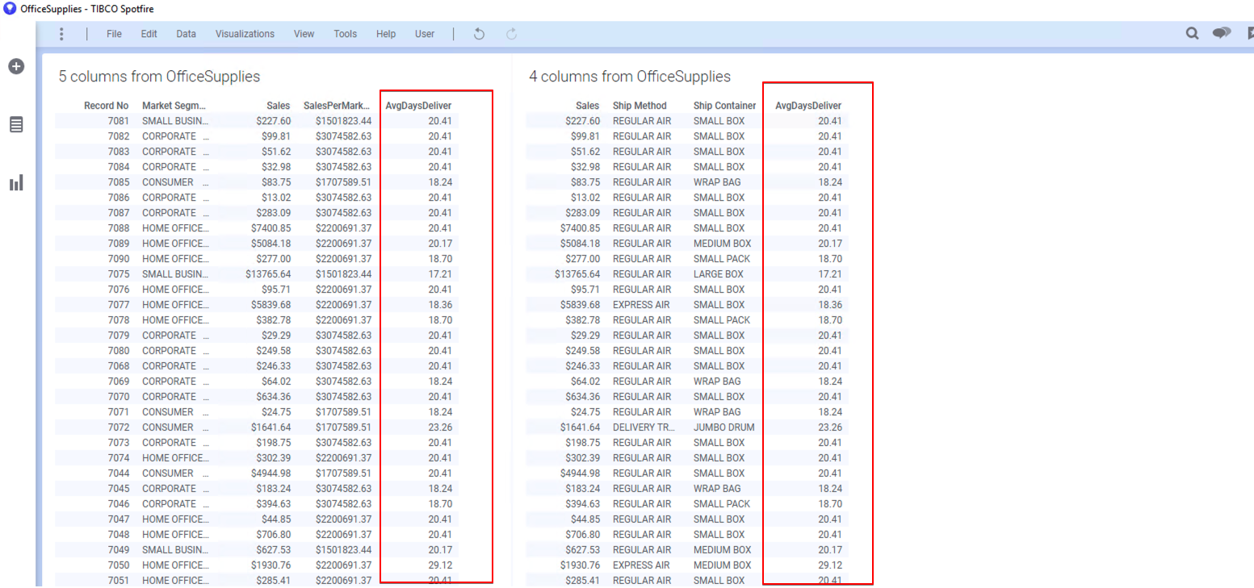The width and height of the screenshot is (1254, 588).
Task: Select the '5 columns from OfficeSupplies' title
Action: [159, 77]
